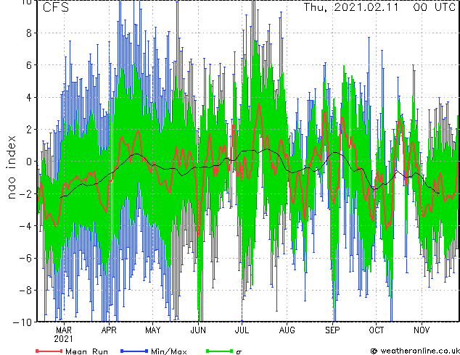Click the 'nao index' axis title

[11, 167]
